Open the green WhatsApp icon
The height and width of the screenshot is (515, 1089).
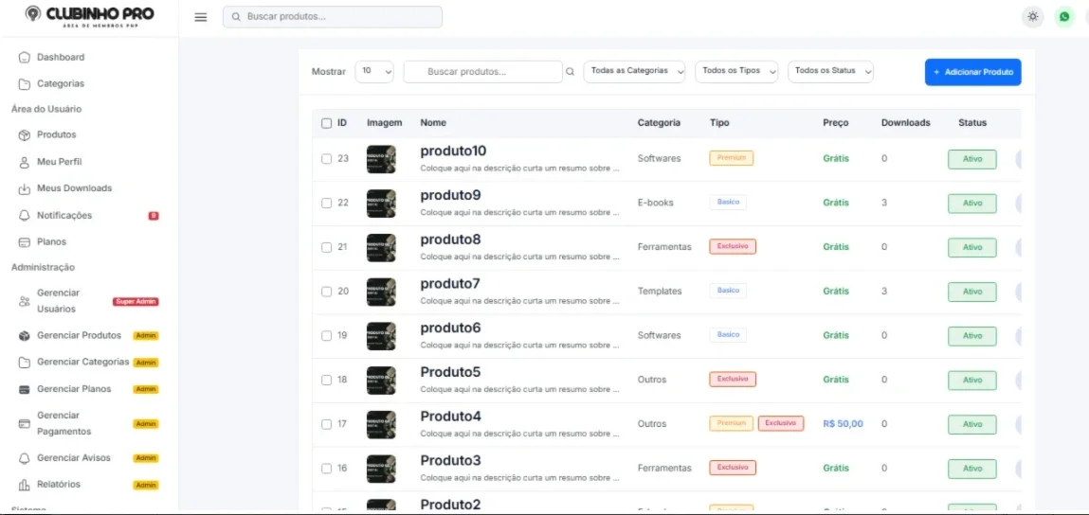click(1064, 17)
